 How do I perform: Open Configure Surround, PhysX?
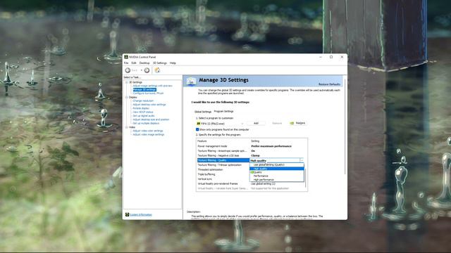(x=148, y=93)
